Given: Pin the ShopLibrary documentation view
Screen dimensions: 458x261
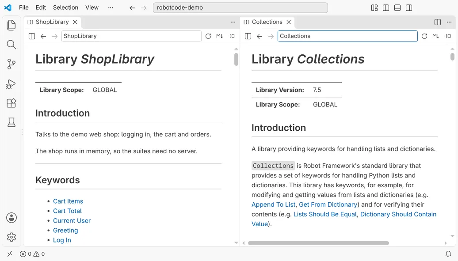Looking at the screenshot, I should click(231, 36).
